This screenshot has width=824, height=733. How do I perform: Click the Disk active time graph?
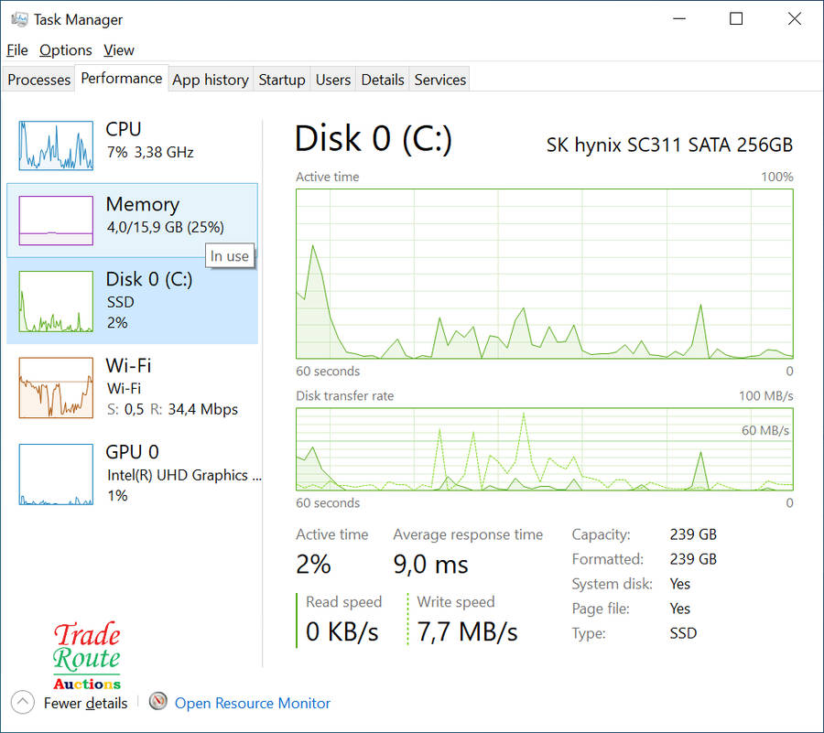(x=545, y=274)
